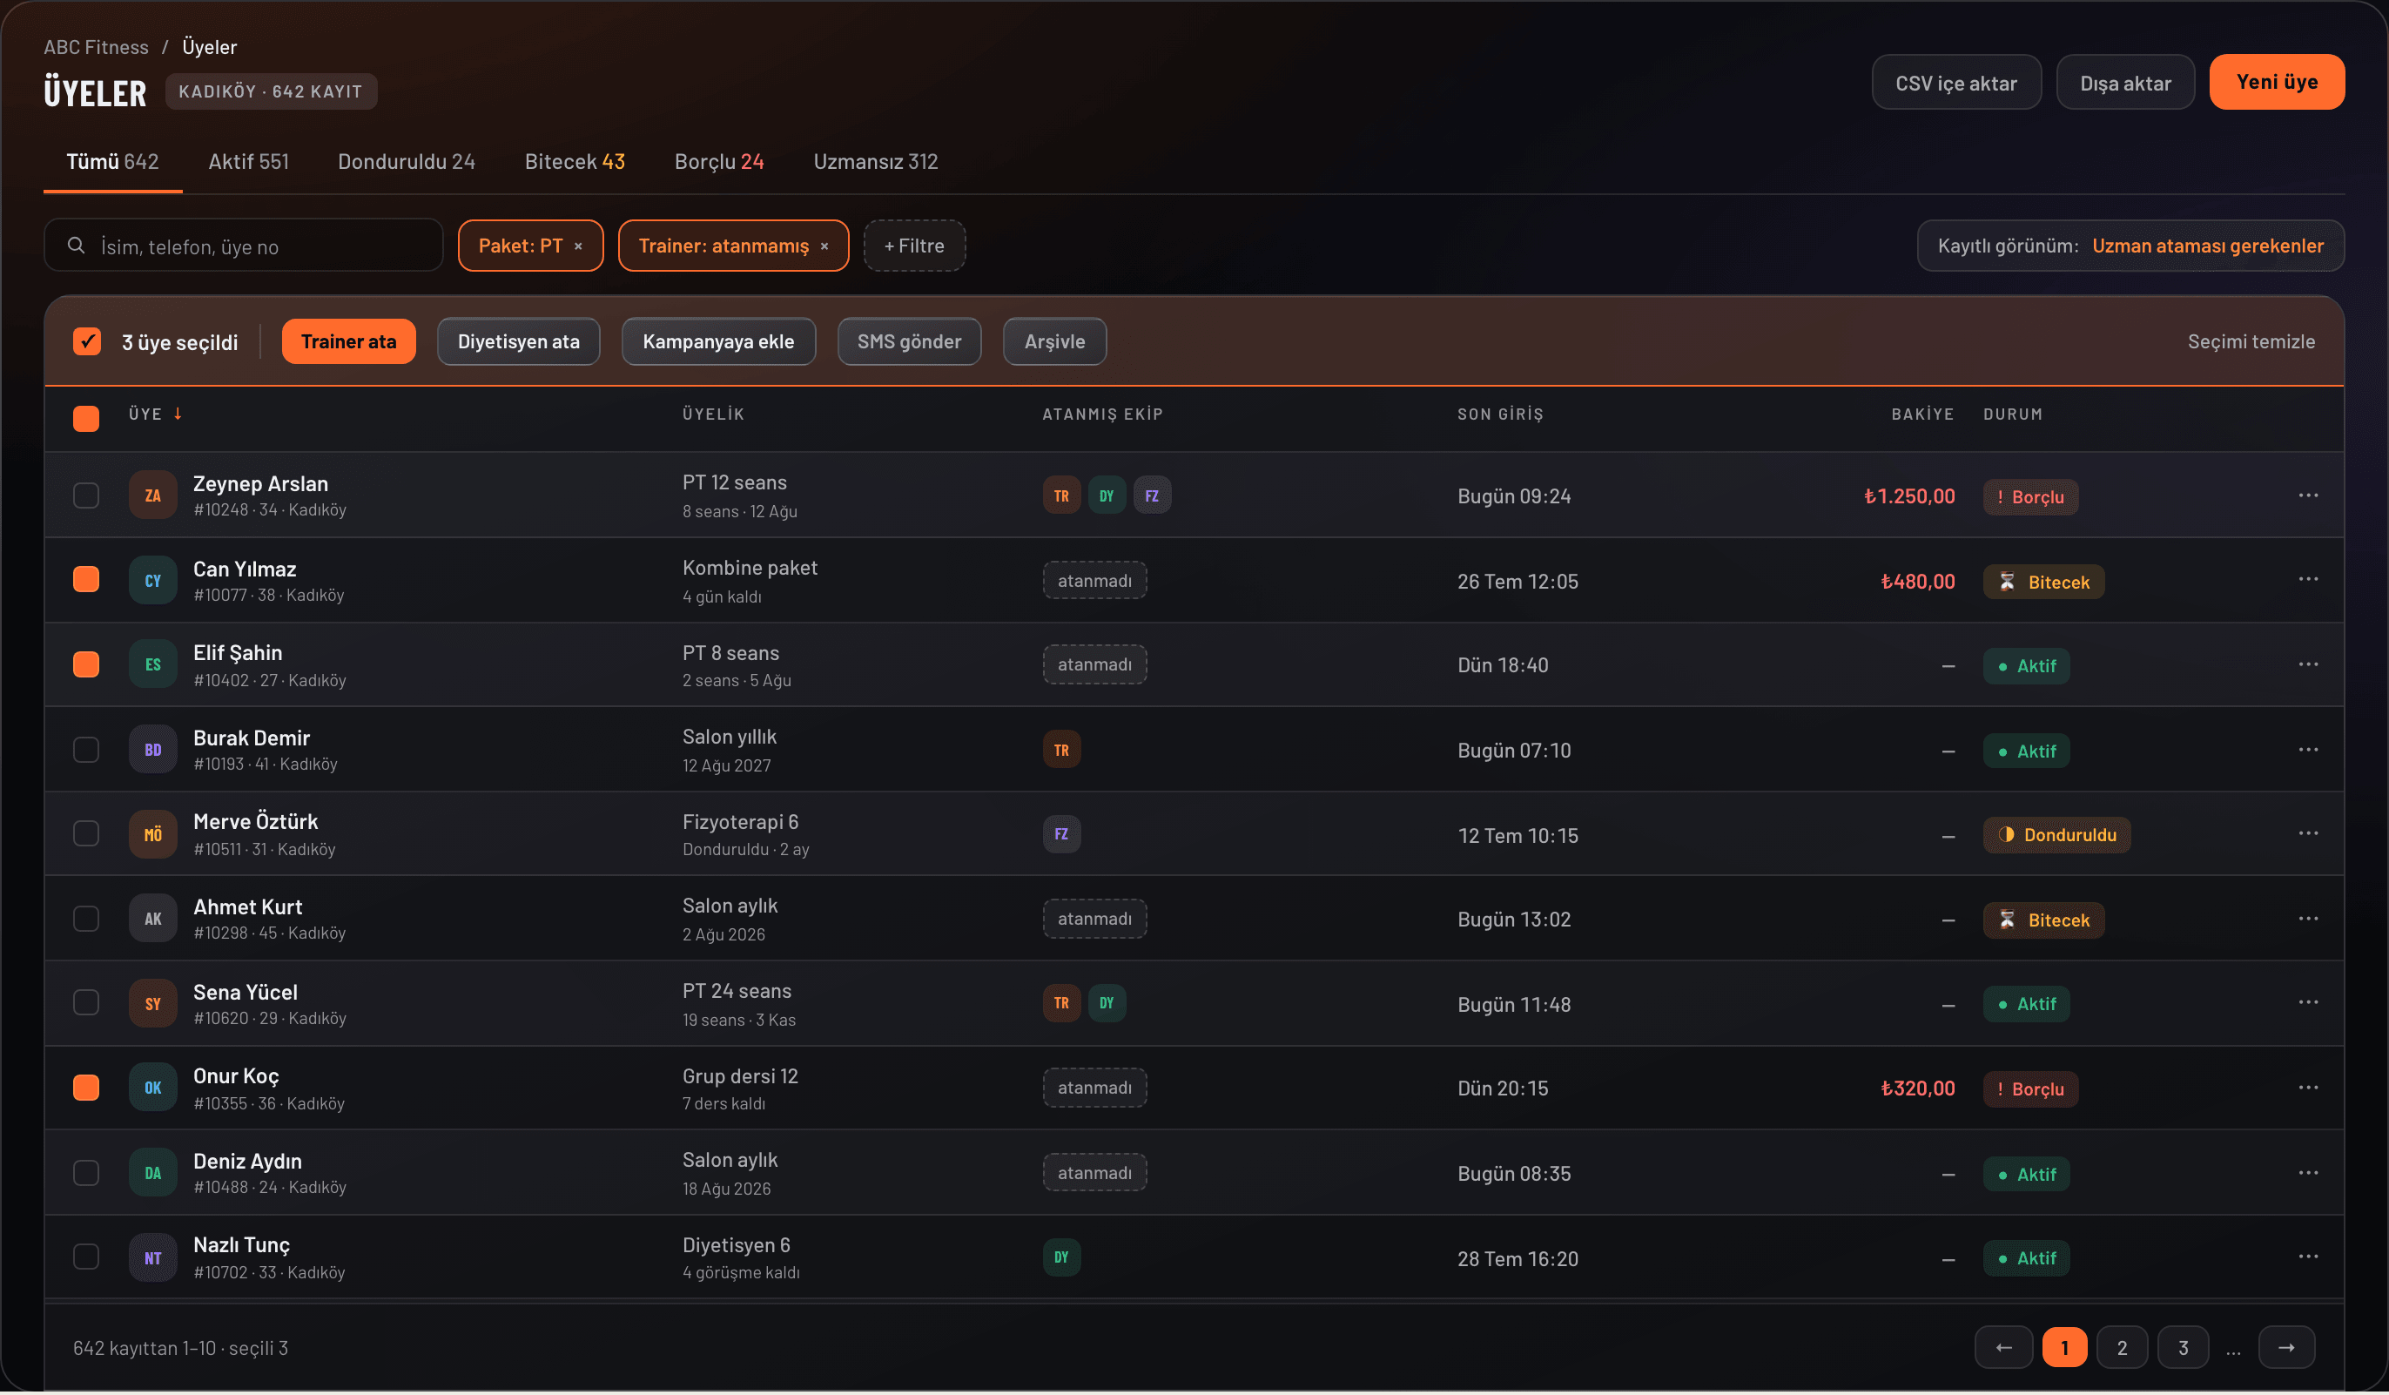Tick the checkbox for Zeynep Arslan
Image resolution: width=2389 pixels, height=1395 pixels.
tap(86, 496)
